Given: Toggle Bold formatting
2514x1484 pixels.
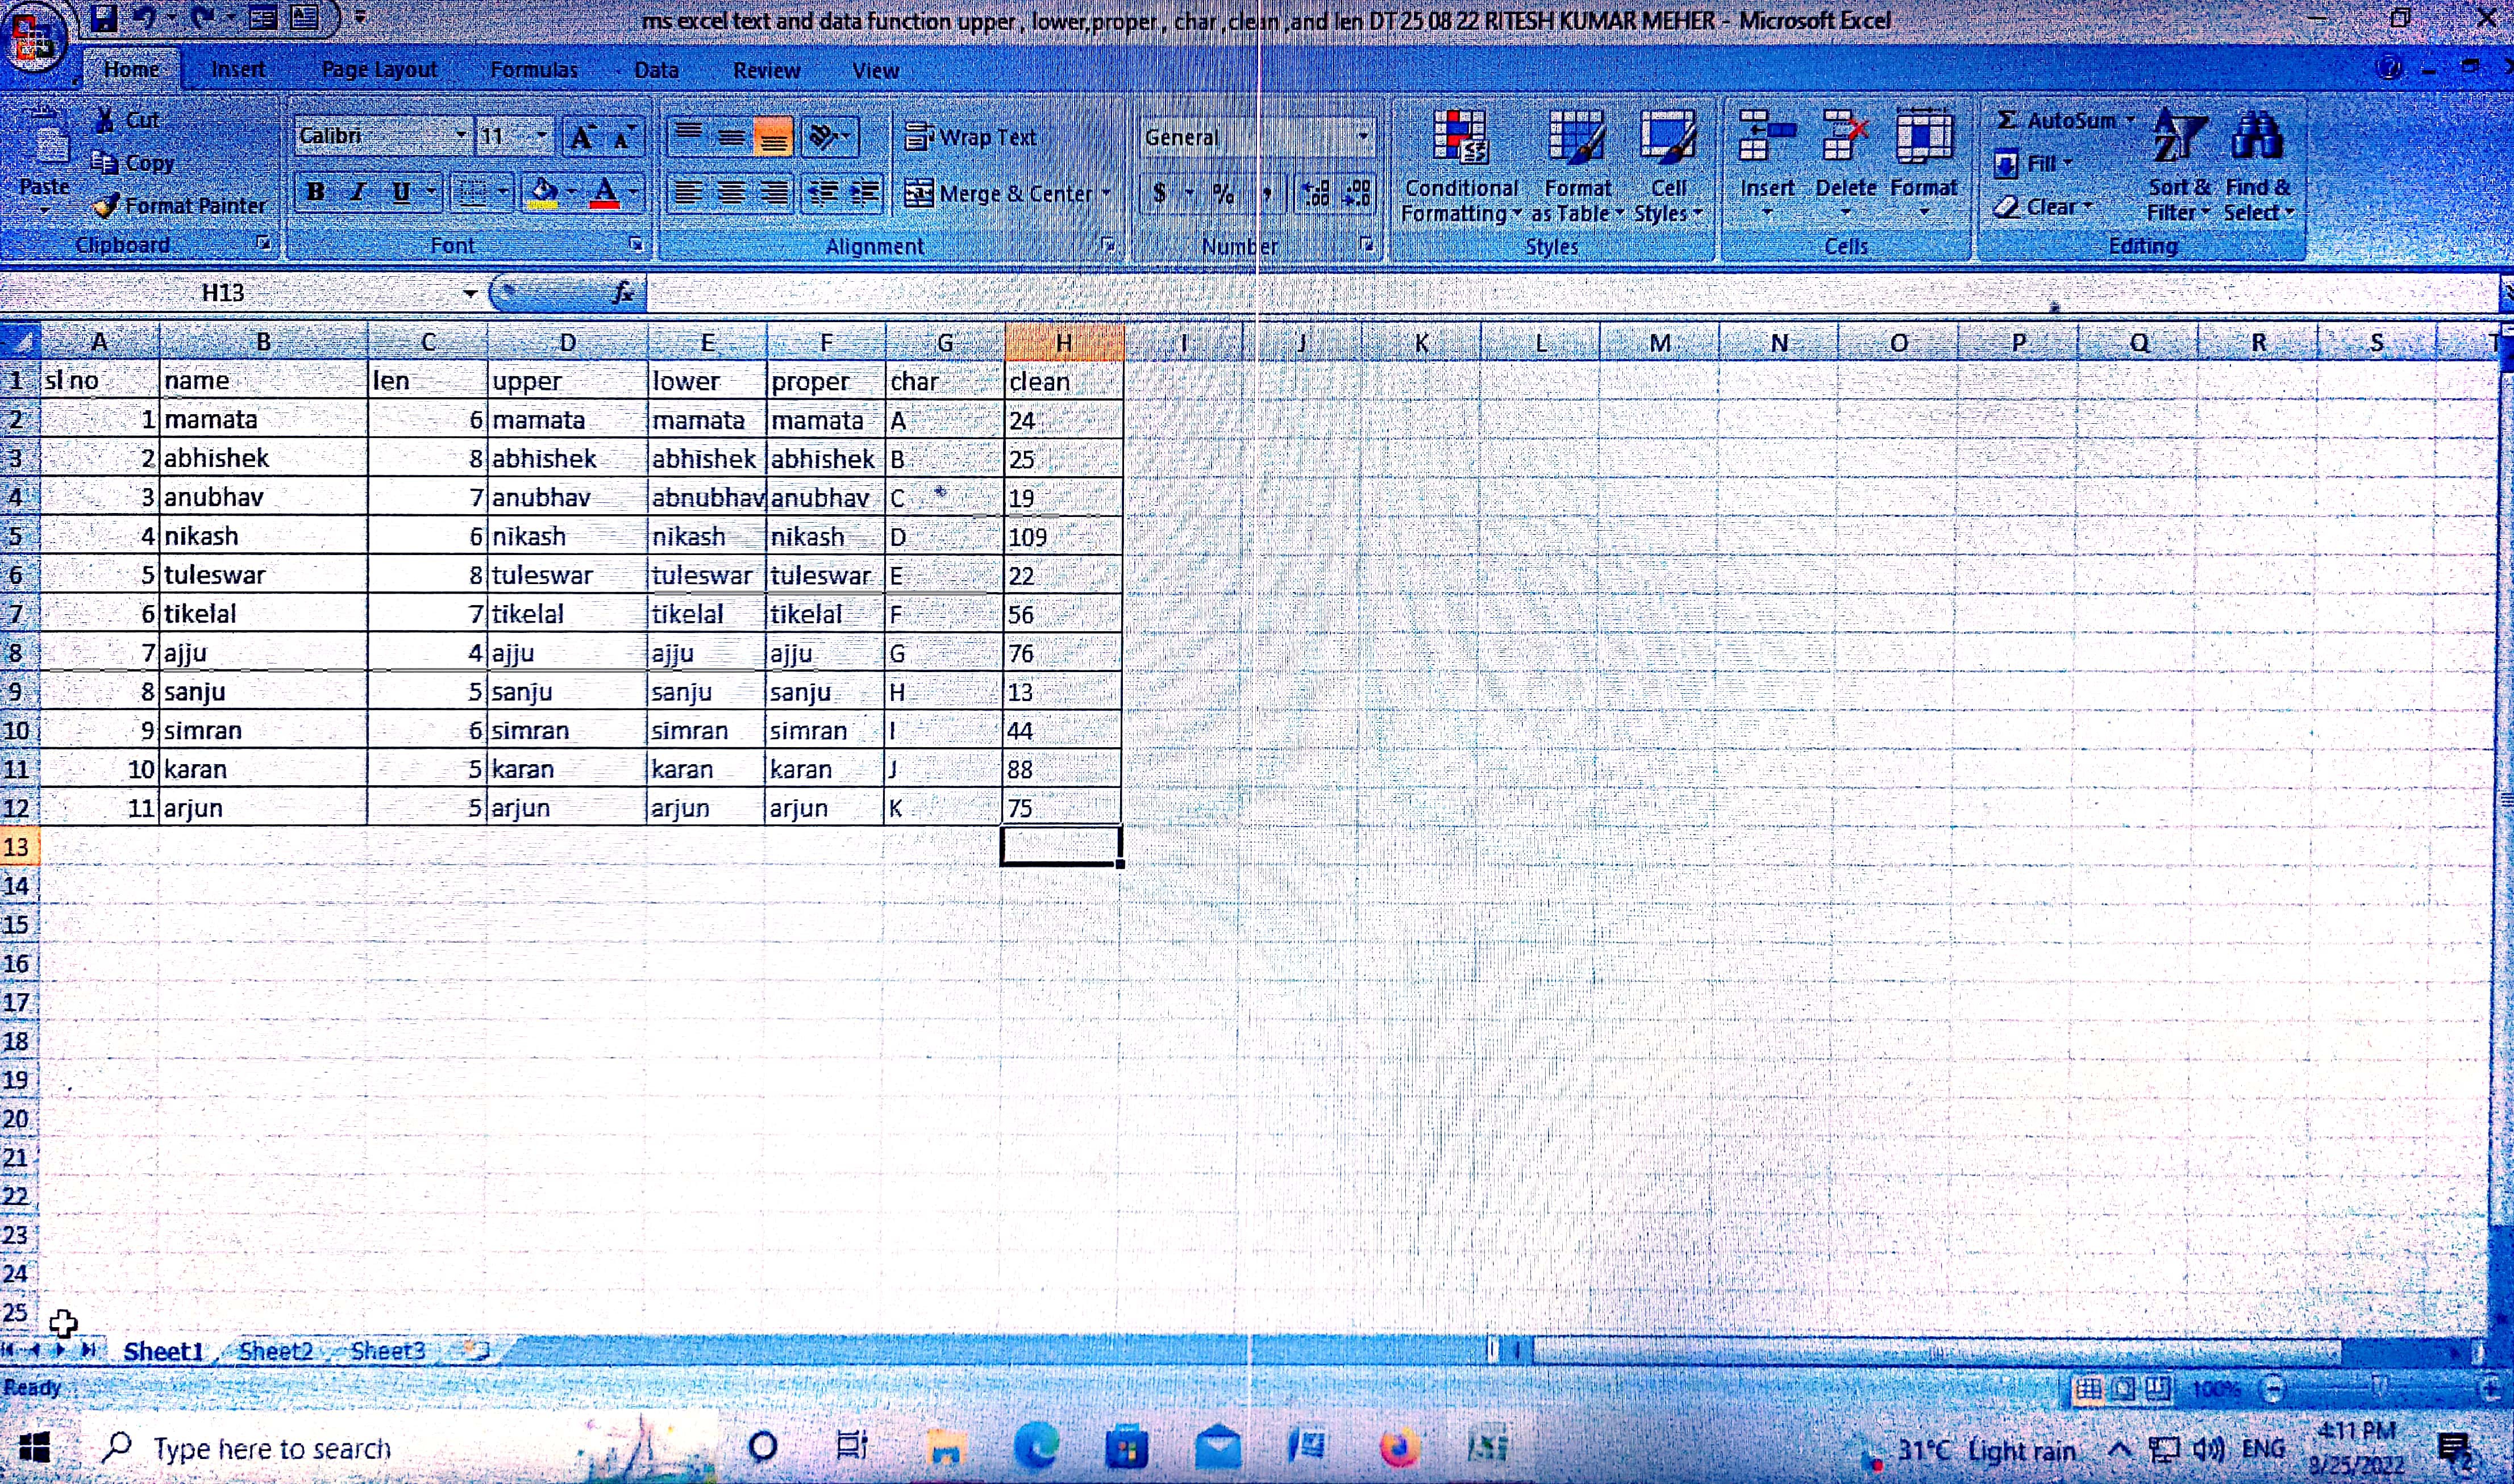Looking at the screenshot, I should [x=315, y=191].
